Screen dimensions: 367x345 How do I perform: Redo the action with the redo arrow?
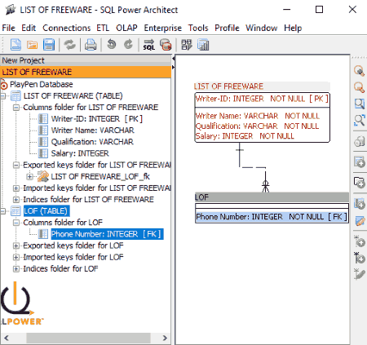128,44
